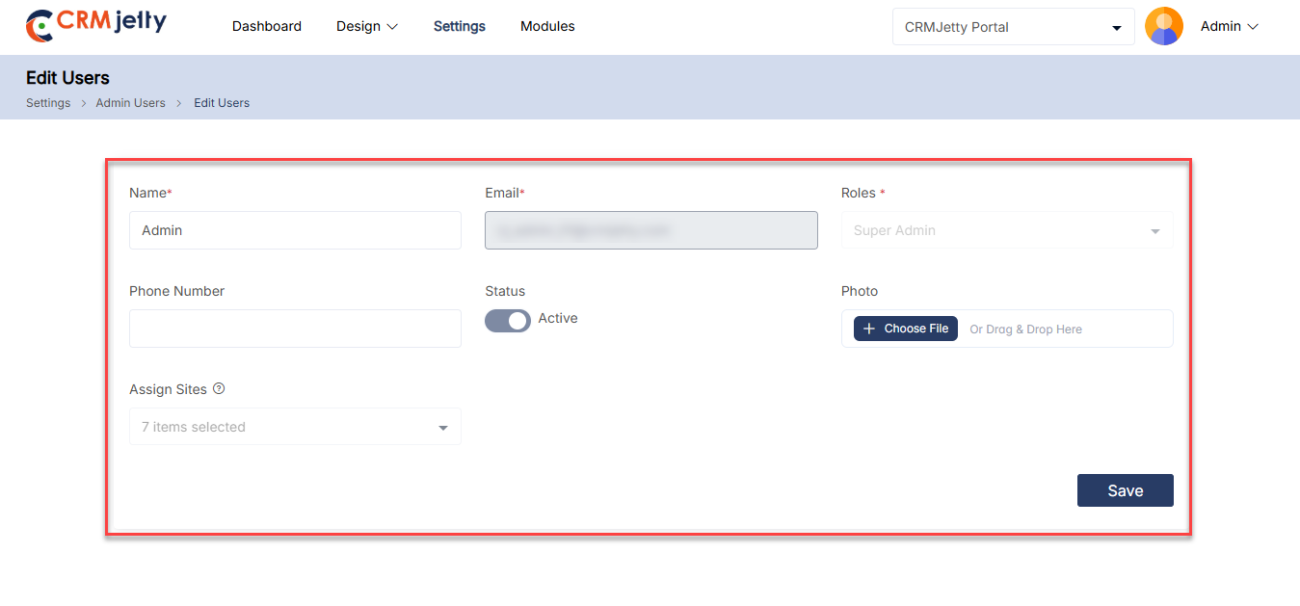Click the plus icon in Choose File

[x=869, y=329]
